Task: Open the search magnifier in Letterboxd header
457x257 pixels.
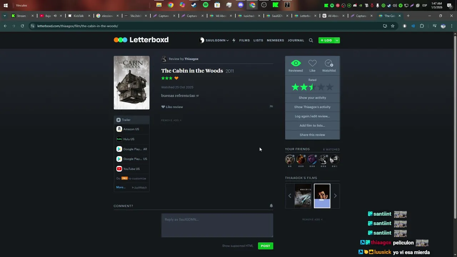Action: tap(311, 40)
